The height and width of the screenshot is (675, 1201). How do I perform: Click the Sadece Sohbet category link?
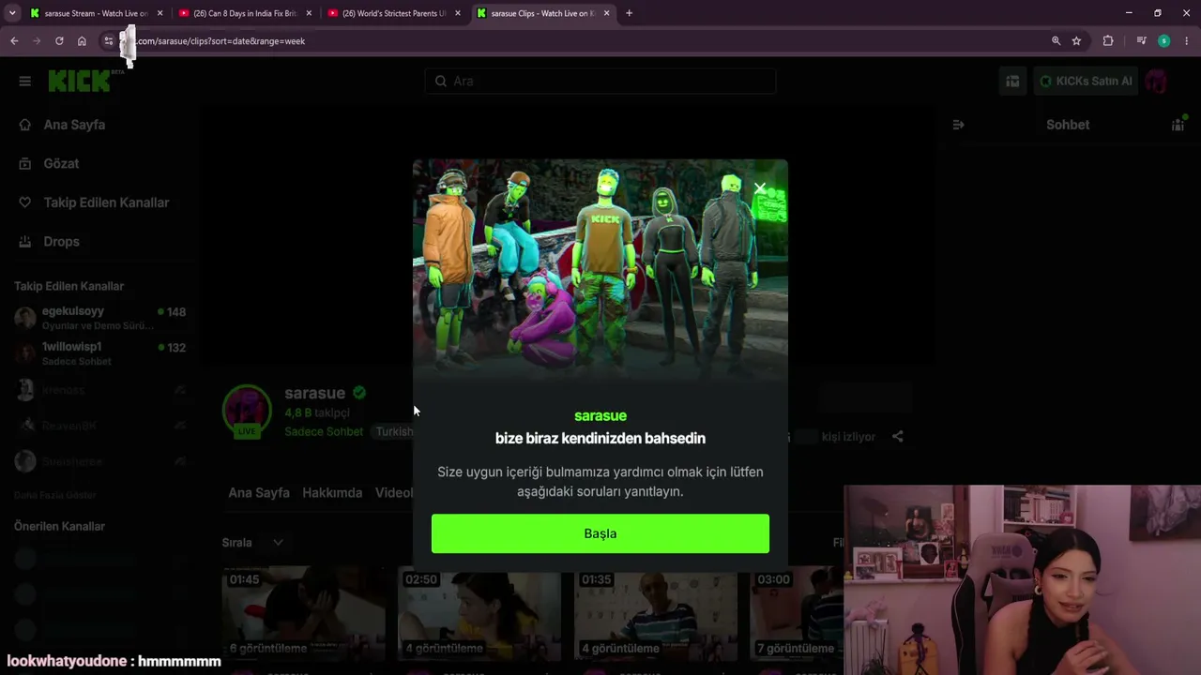pos(324,432)
